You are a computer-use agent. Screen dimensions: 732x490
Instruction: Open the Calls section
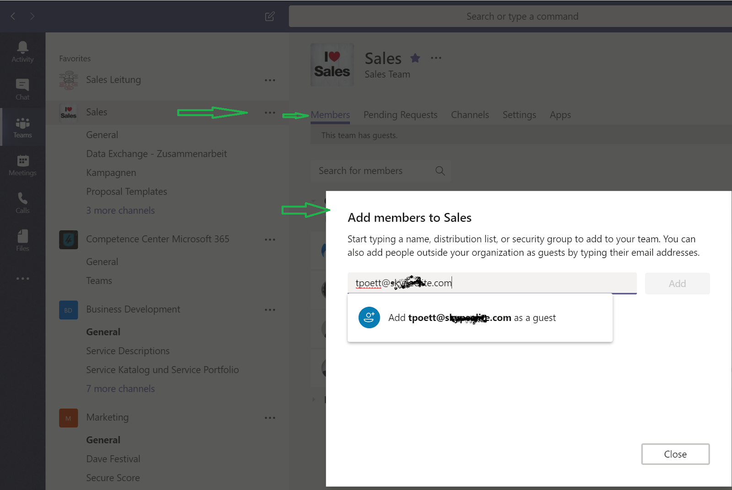point(22,202)
